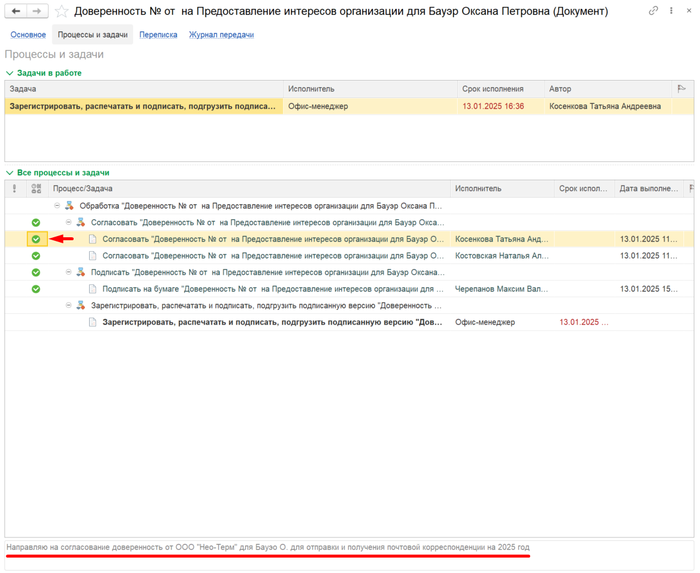Click Исполнитель header in Все процессы и задачи table
This screenshot has width=700, height=573.
click(502, 189)
